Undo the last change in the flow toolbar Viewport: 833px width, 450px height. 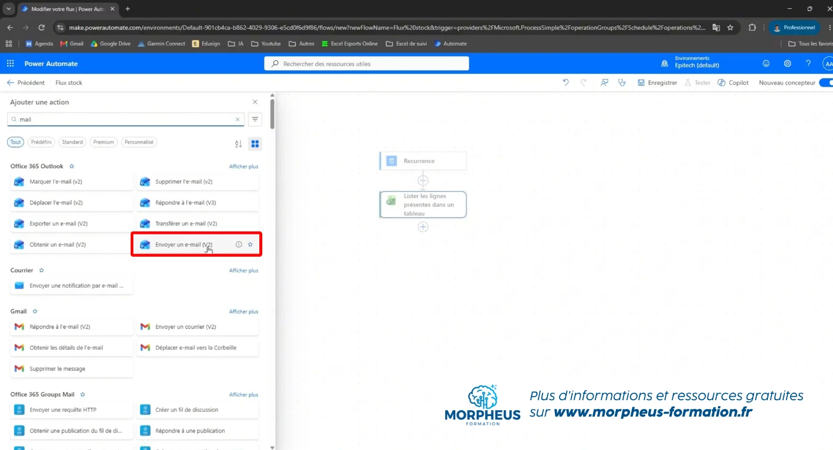pos(566,83)
